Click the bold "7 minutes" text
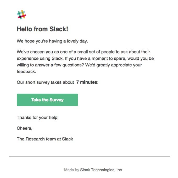This screenshot has width=178, height=178. point(87,82)
